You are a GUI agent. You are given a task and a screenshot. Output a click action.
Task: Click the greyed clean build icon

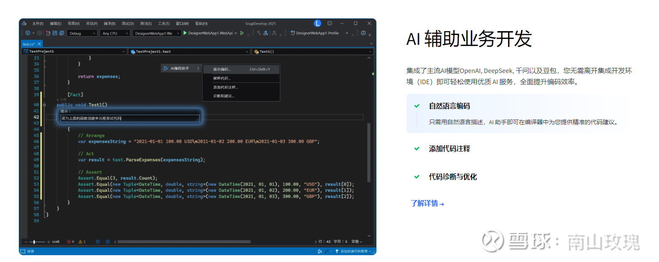[x=274, y=33]
